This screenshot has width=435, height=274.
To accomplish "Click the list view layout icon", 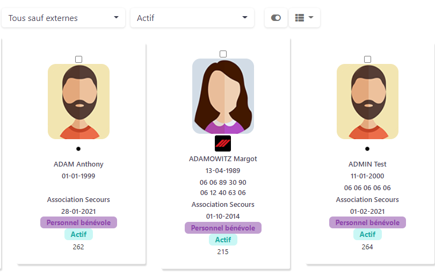I will [x=300, y=18].
